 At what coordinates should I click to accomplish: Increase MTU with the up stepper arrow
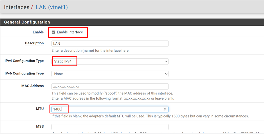[165, 108]
